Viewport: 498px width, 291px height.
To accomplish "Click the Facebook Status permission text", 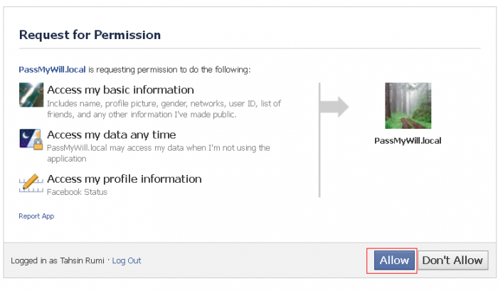I will (77, 192).
